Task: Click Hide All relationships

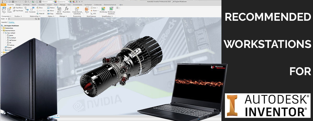Action: point(40,13)
